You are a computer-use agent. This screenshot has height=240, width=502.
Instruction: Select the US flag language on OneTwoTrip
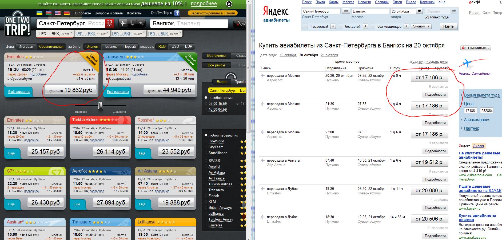point(57,13)
